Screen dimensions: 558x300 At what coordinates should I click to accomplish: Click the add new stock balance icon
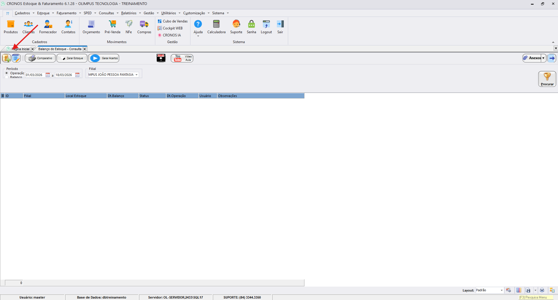pos(6,58)
